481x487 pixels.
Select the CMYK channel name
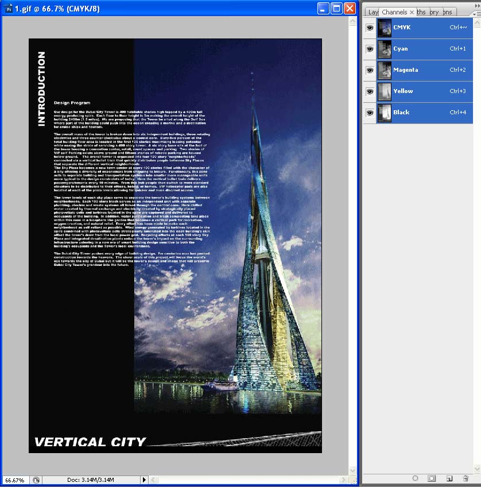pyautogui.click(x=402, y=28)
